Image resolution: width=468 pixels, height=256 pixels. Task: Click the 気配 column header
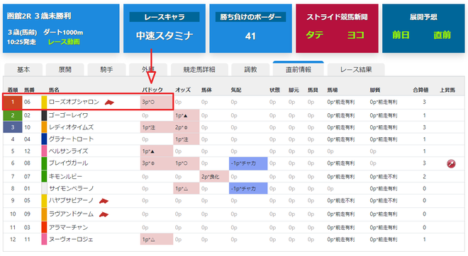tap(236, 90)
